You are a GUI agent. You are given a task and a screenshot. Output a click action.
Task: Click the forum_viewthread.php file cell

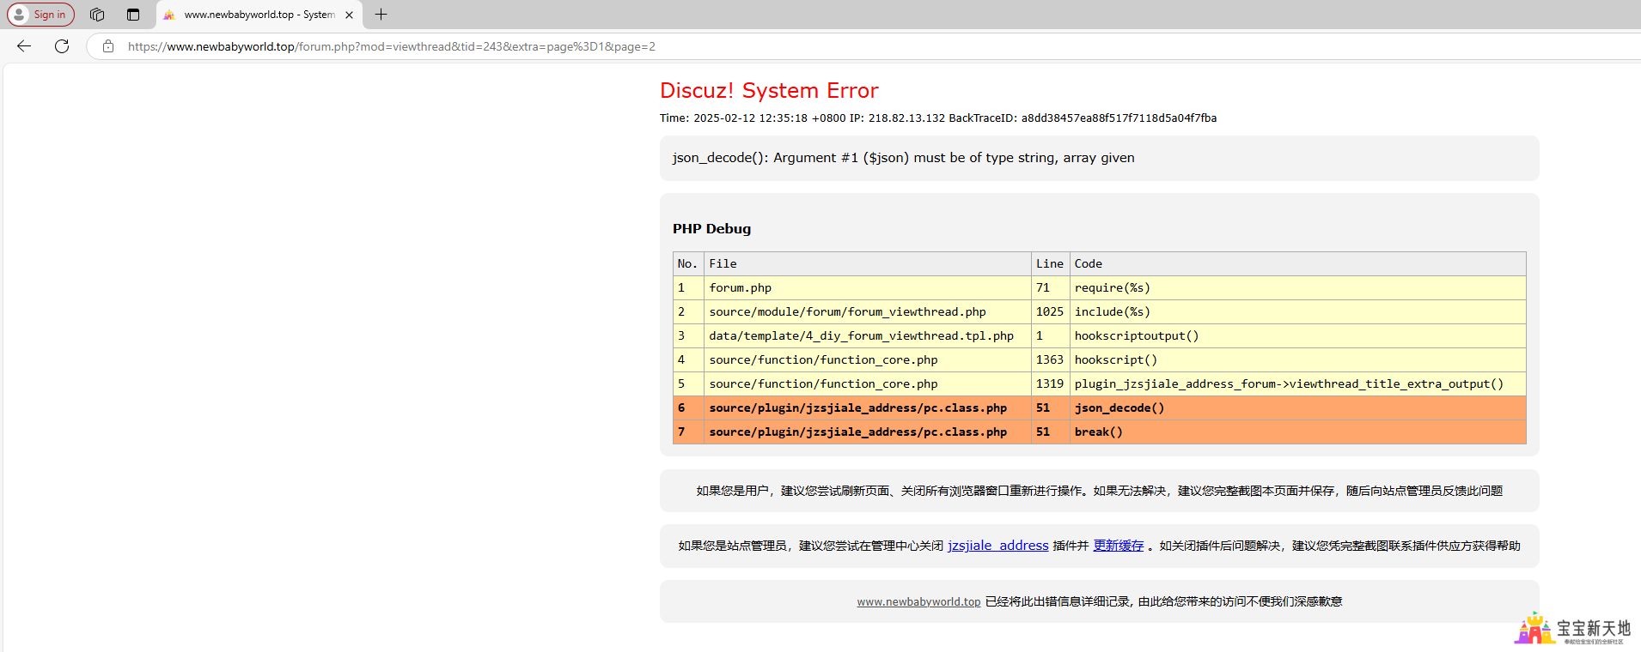868,311
